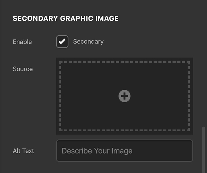Image resolution: width=207 pixels, height=173 pixels.
Task: Open image picker via circular plus button
Action: coord(124,96)
